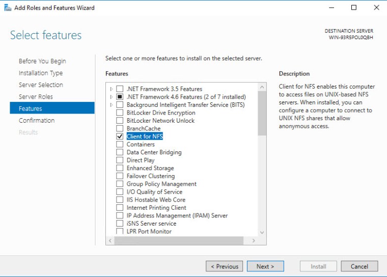Enable the Containers feature checkbox
The image size is (387, 277).
120,145
